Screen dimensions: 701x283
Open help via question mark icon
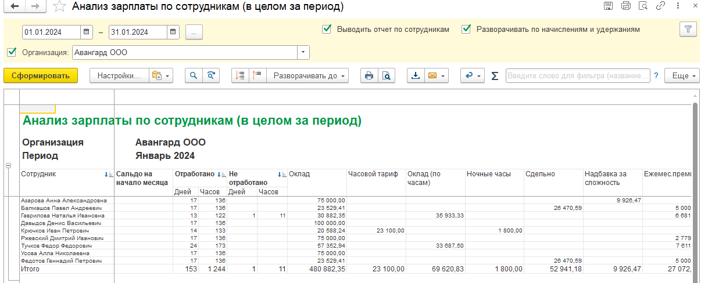pyautogui.click(x=656, y=76)
